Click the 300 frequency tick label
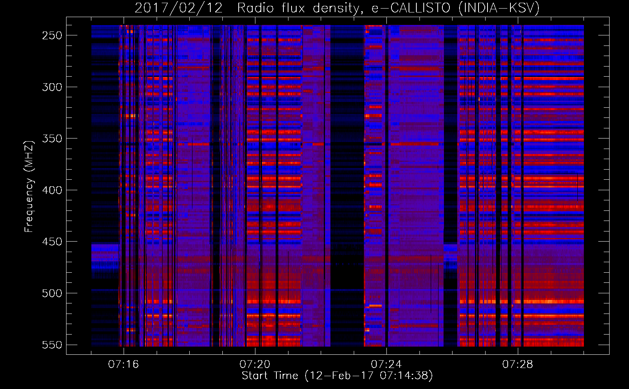629x389 pixels. point(52,87)
